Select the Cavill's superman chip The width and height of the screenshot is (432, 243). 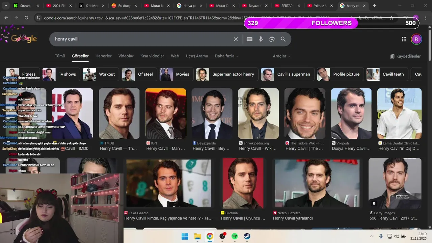click(287, 74)
